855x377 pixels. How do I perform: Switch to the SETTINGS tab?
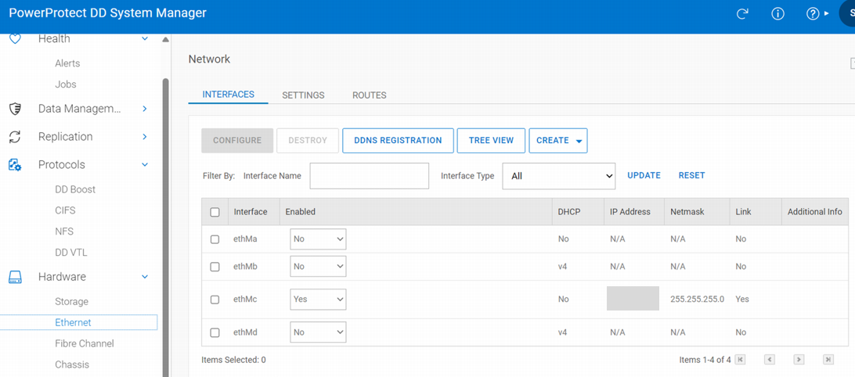(x=303, y=95)
